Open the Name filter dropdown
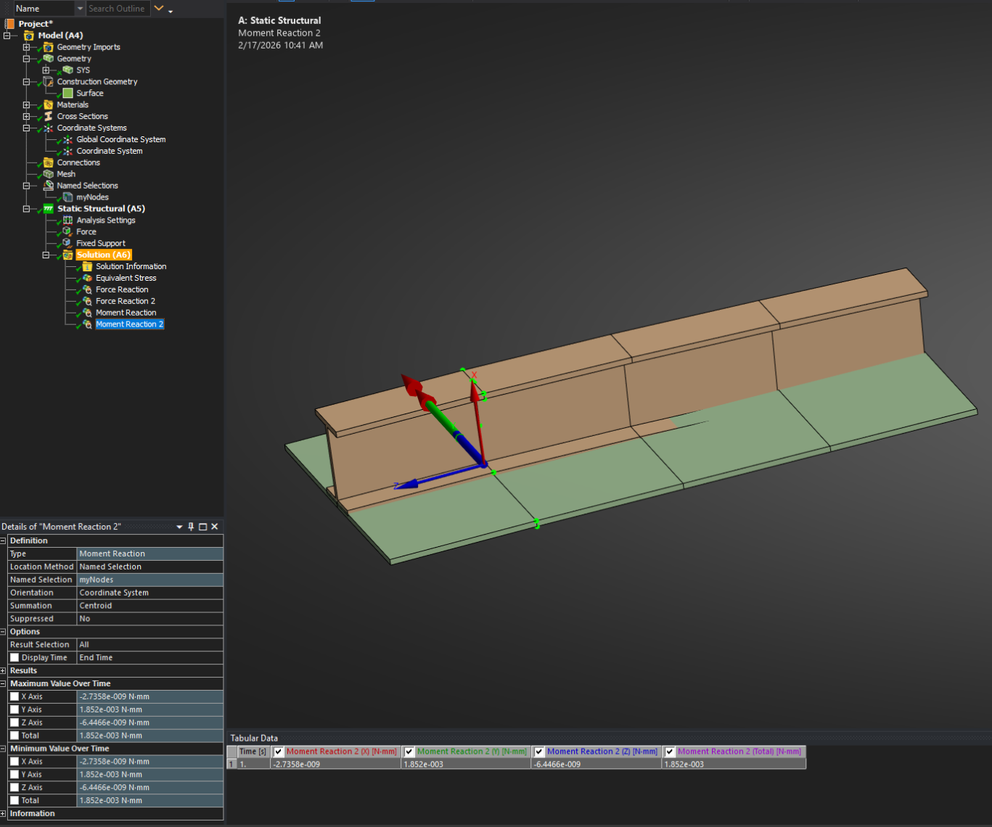Image resolution: width=992 pixels, height=827 pixels. (x=80, y=9)
